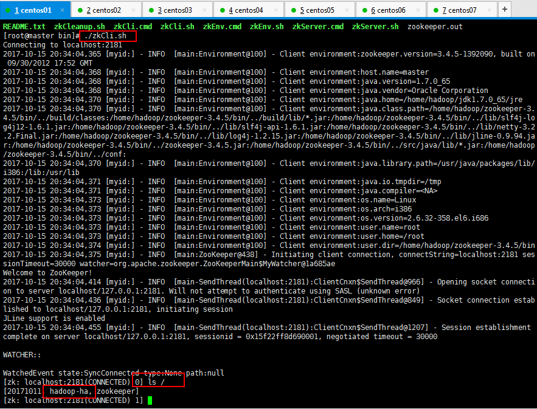
Task: Click the hadoop-ha node in ls output
Action: click(70, 391)
